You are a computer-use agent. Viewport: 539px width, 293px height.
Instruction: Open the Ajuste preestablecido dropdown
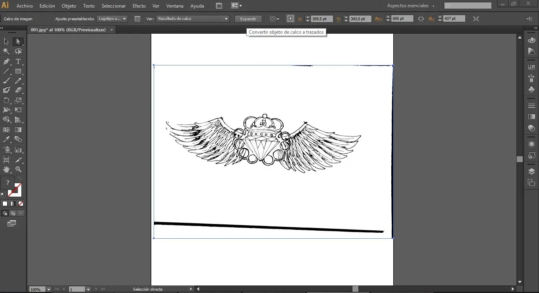112,19
